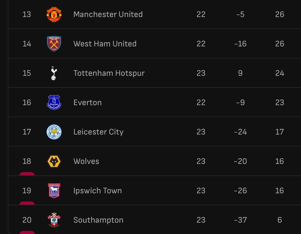Open the Wolves team name
The image size is (301, 234).
(86, 161)
